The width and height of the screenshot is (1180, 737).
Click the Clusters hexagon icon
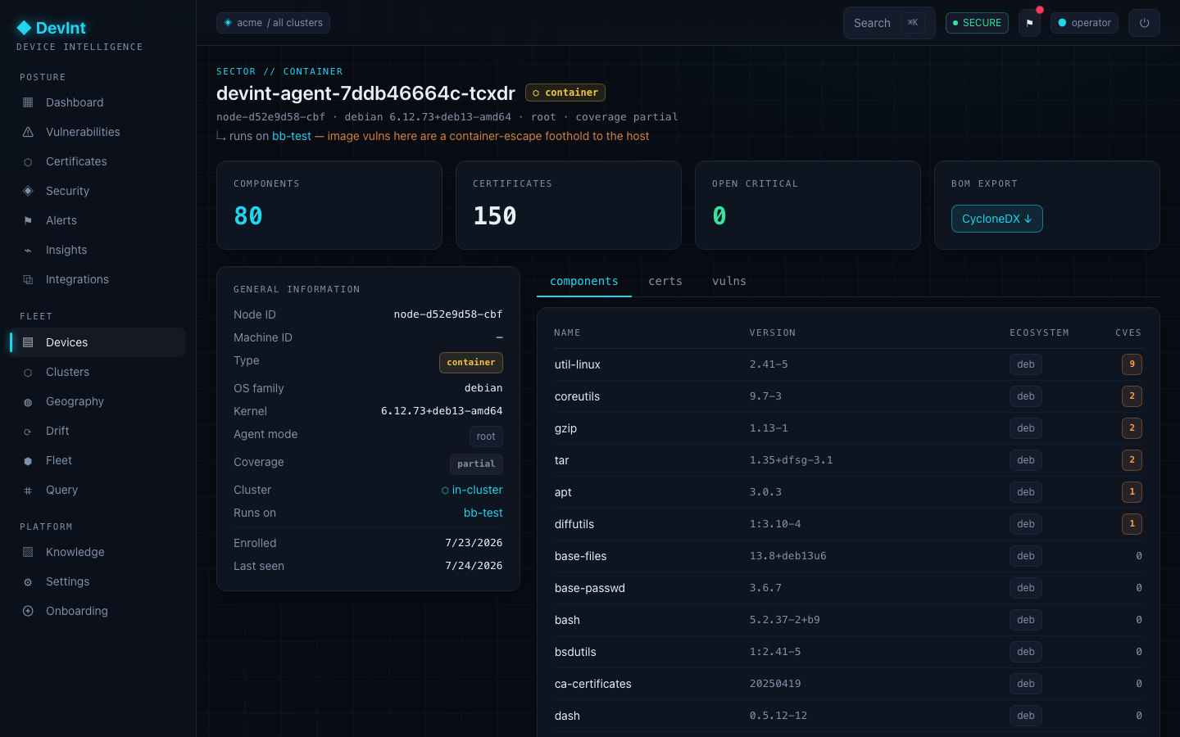point(28,373)
